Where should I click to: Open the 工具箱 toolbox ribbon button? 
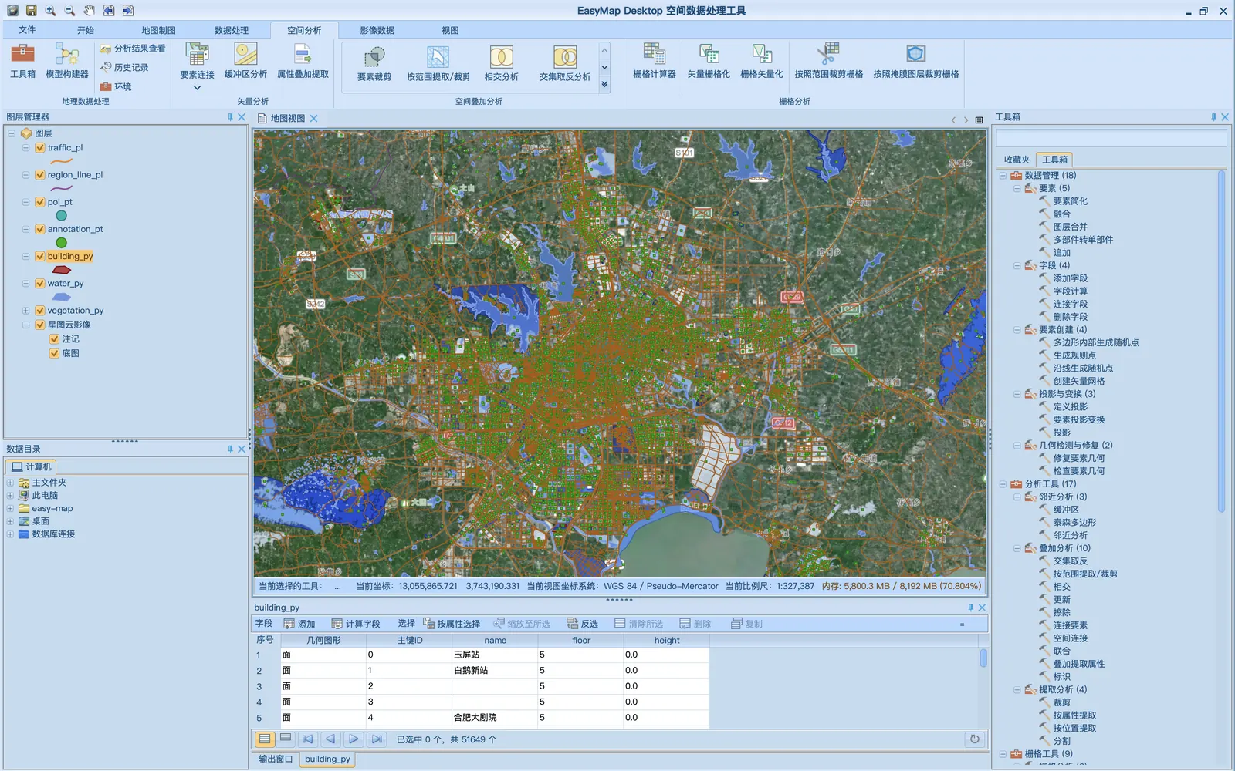22,62
